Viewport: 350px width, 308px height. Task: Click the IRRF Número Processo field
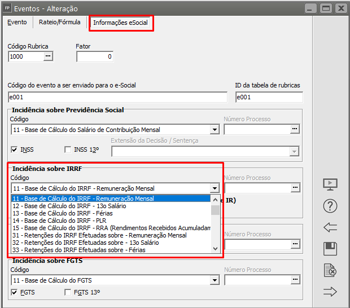[x=258, y=188]
